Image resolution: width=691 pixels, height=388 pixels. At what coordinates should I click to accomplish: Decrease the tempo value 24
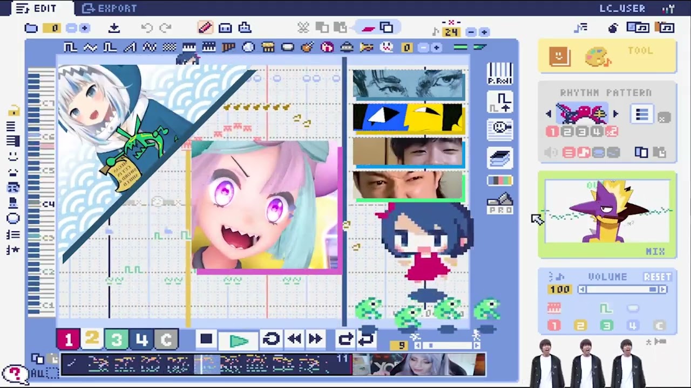pyautogui.click(x=471, y=32)
